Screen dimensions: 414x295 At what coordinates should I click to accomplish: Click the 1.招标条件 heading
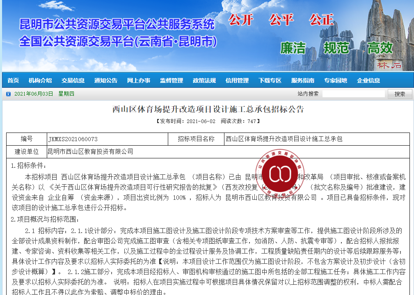click(x=29, y=166)
